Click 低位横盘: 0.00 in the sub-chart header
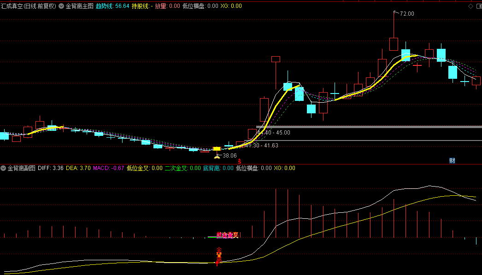 [x=253, y=168]
